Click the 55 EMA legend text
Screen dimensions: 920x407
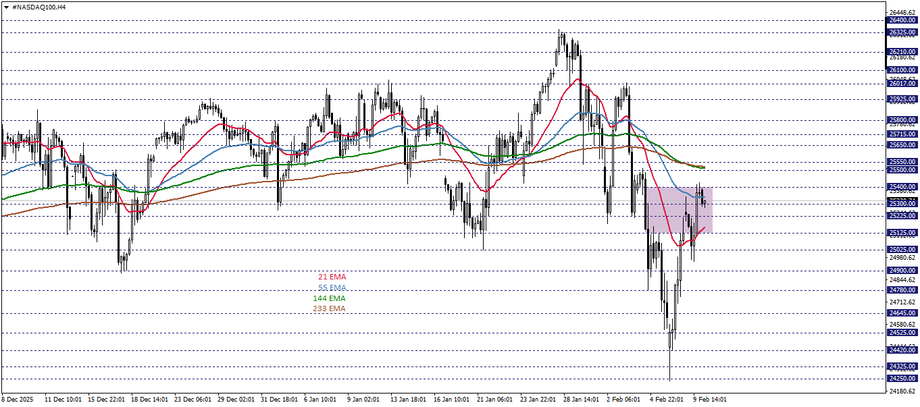[x=330, y=288]
